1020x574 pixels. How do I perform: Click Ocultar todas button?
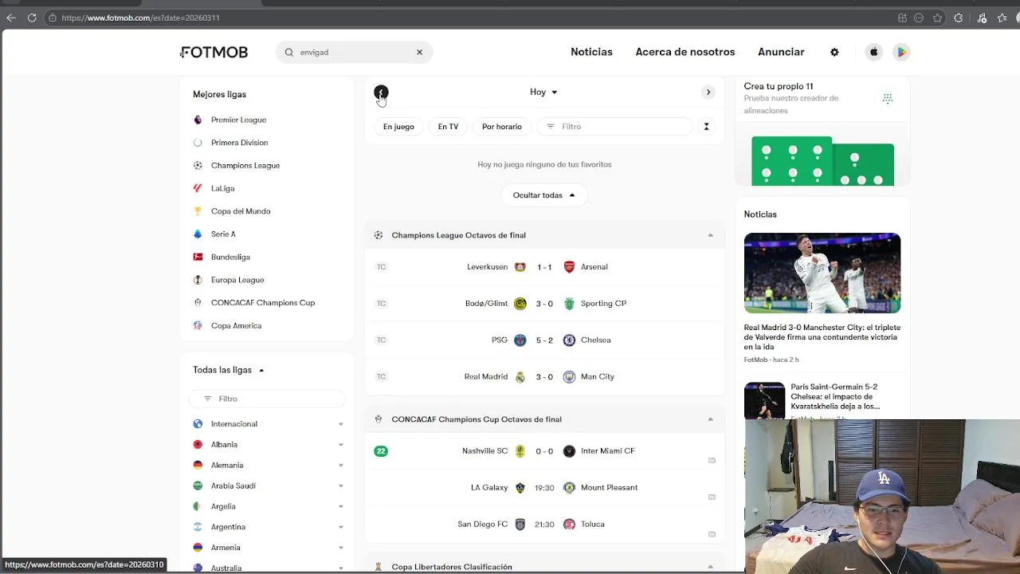pyautogui.click(x=544, y=195)
